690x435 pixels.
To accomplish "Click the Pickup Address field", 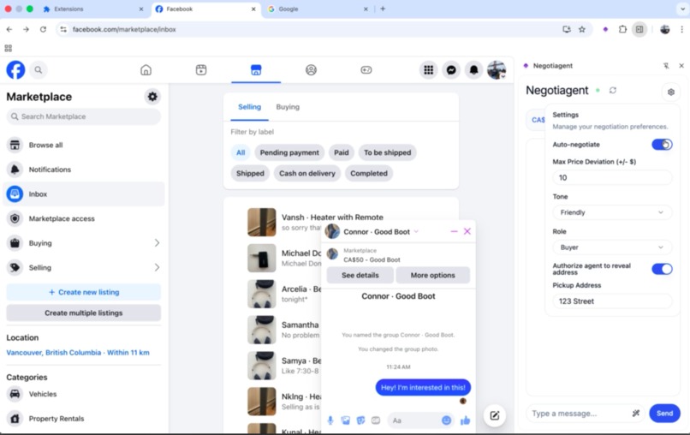I will click(x=612, y=301).
